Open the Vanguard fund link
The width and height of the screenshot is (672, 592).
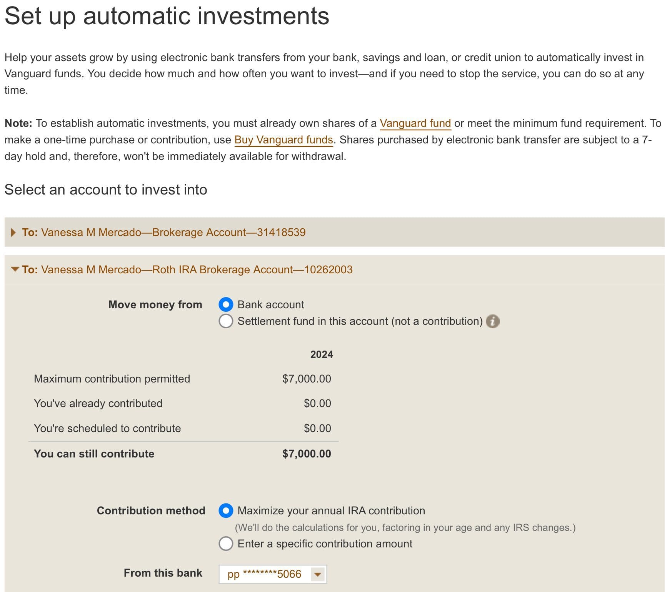415,123
